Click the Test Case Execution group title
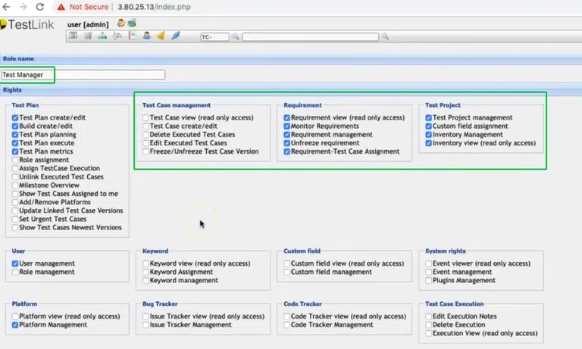The width and height of the screenshot is (582, 349). (455, 304)
